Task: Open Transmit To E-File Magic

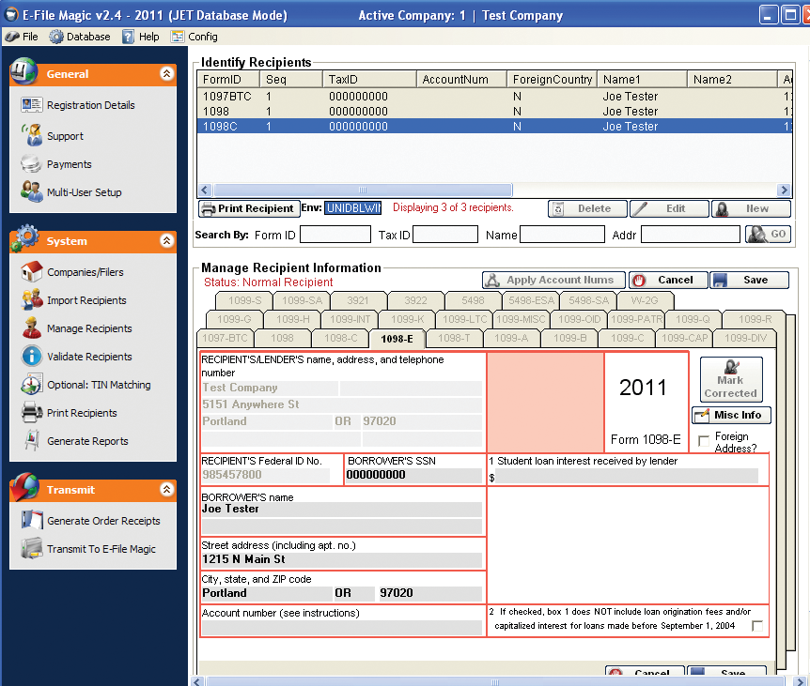Action: click(101, 549)
